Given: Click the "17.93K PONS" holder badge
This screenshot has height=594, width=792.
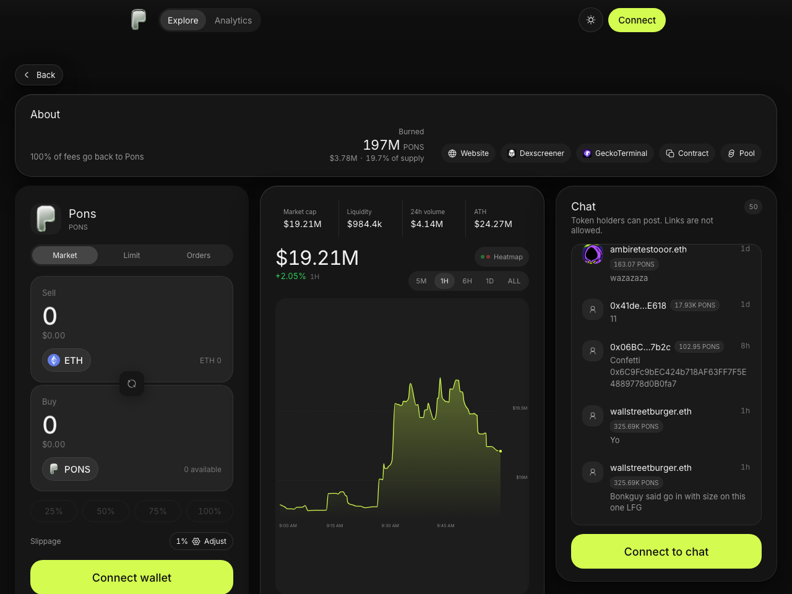Looking at the screenshot, I should [x=695, y=305].
